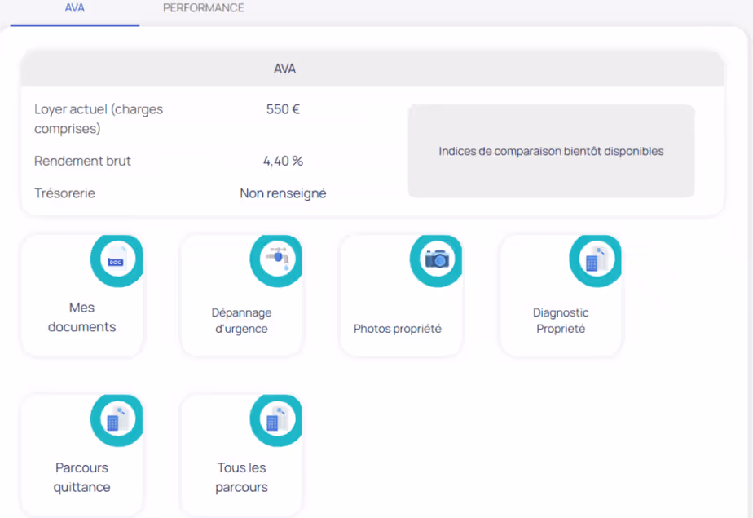Select the plumbing wrench icon for Dépannage d'urgence
The height and width of the screenshot is (518, 753).
[276, 259]
